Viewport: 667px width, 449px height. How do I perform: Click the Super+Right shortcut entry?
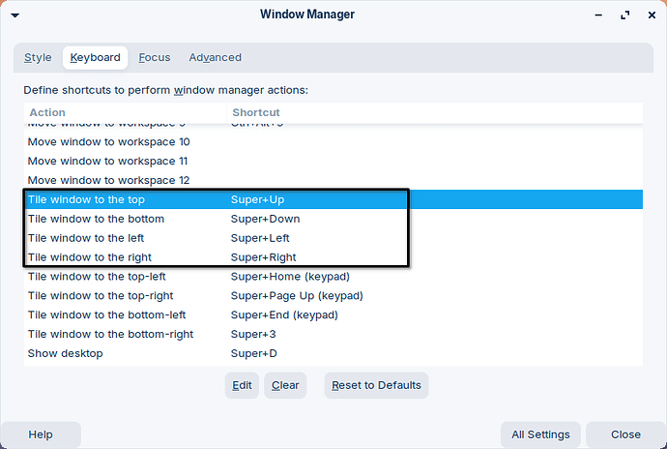pyautogui.click(x=263, y=257)
